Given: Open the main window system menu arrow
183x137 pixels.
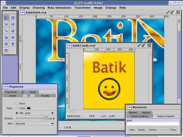Looking at the screenshot, I should 3,3.
